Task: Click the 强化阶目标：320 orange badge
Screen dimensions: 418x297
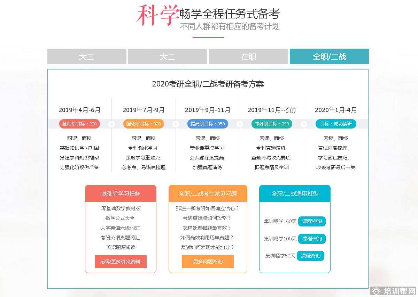Action: click(x=144, y=124)
